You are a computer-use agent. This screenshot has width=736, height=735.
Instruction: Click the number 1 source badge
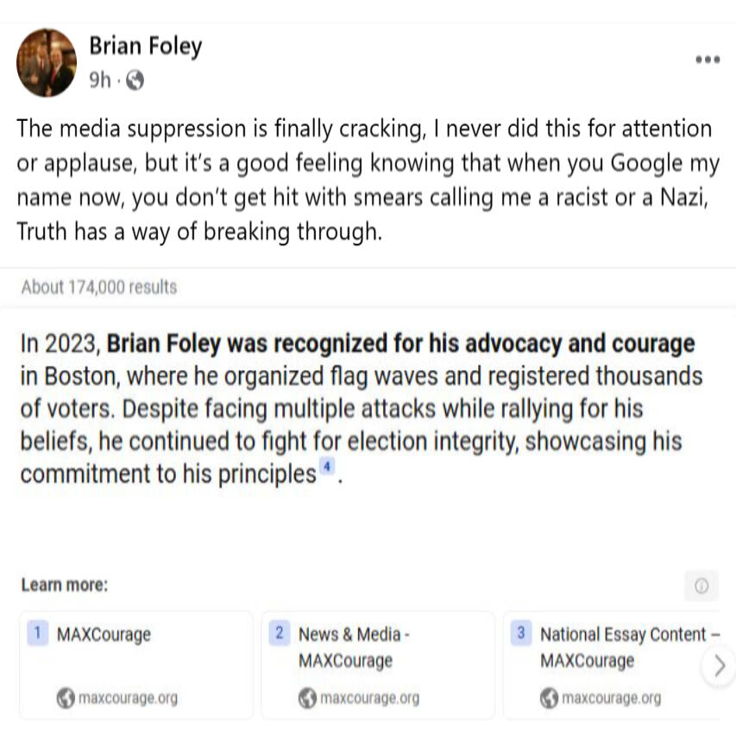click(37, 634)
